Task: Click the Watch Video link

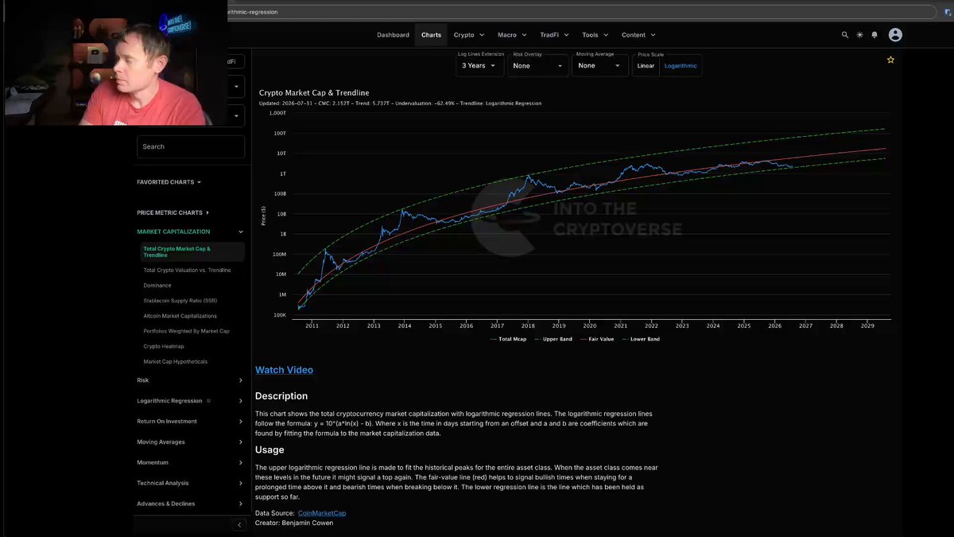Action: coord(284,370)
